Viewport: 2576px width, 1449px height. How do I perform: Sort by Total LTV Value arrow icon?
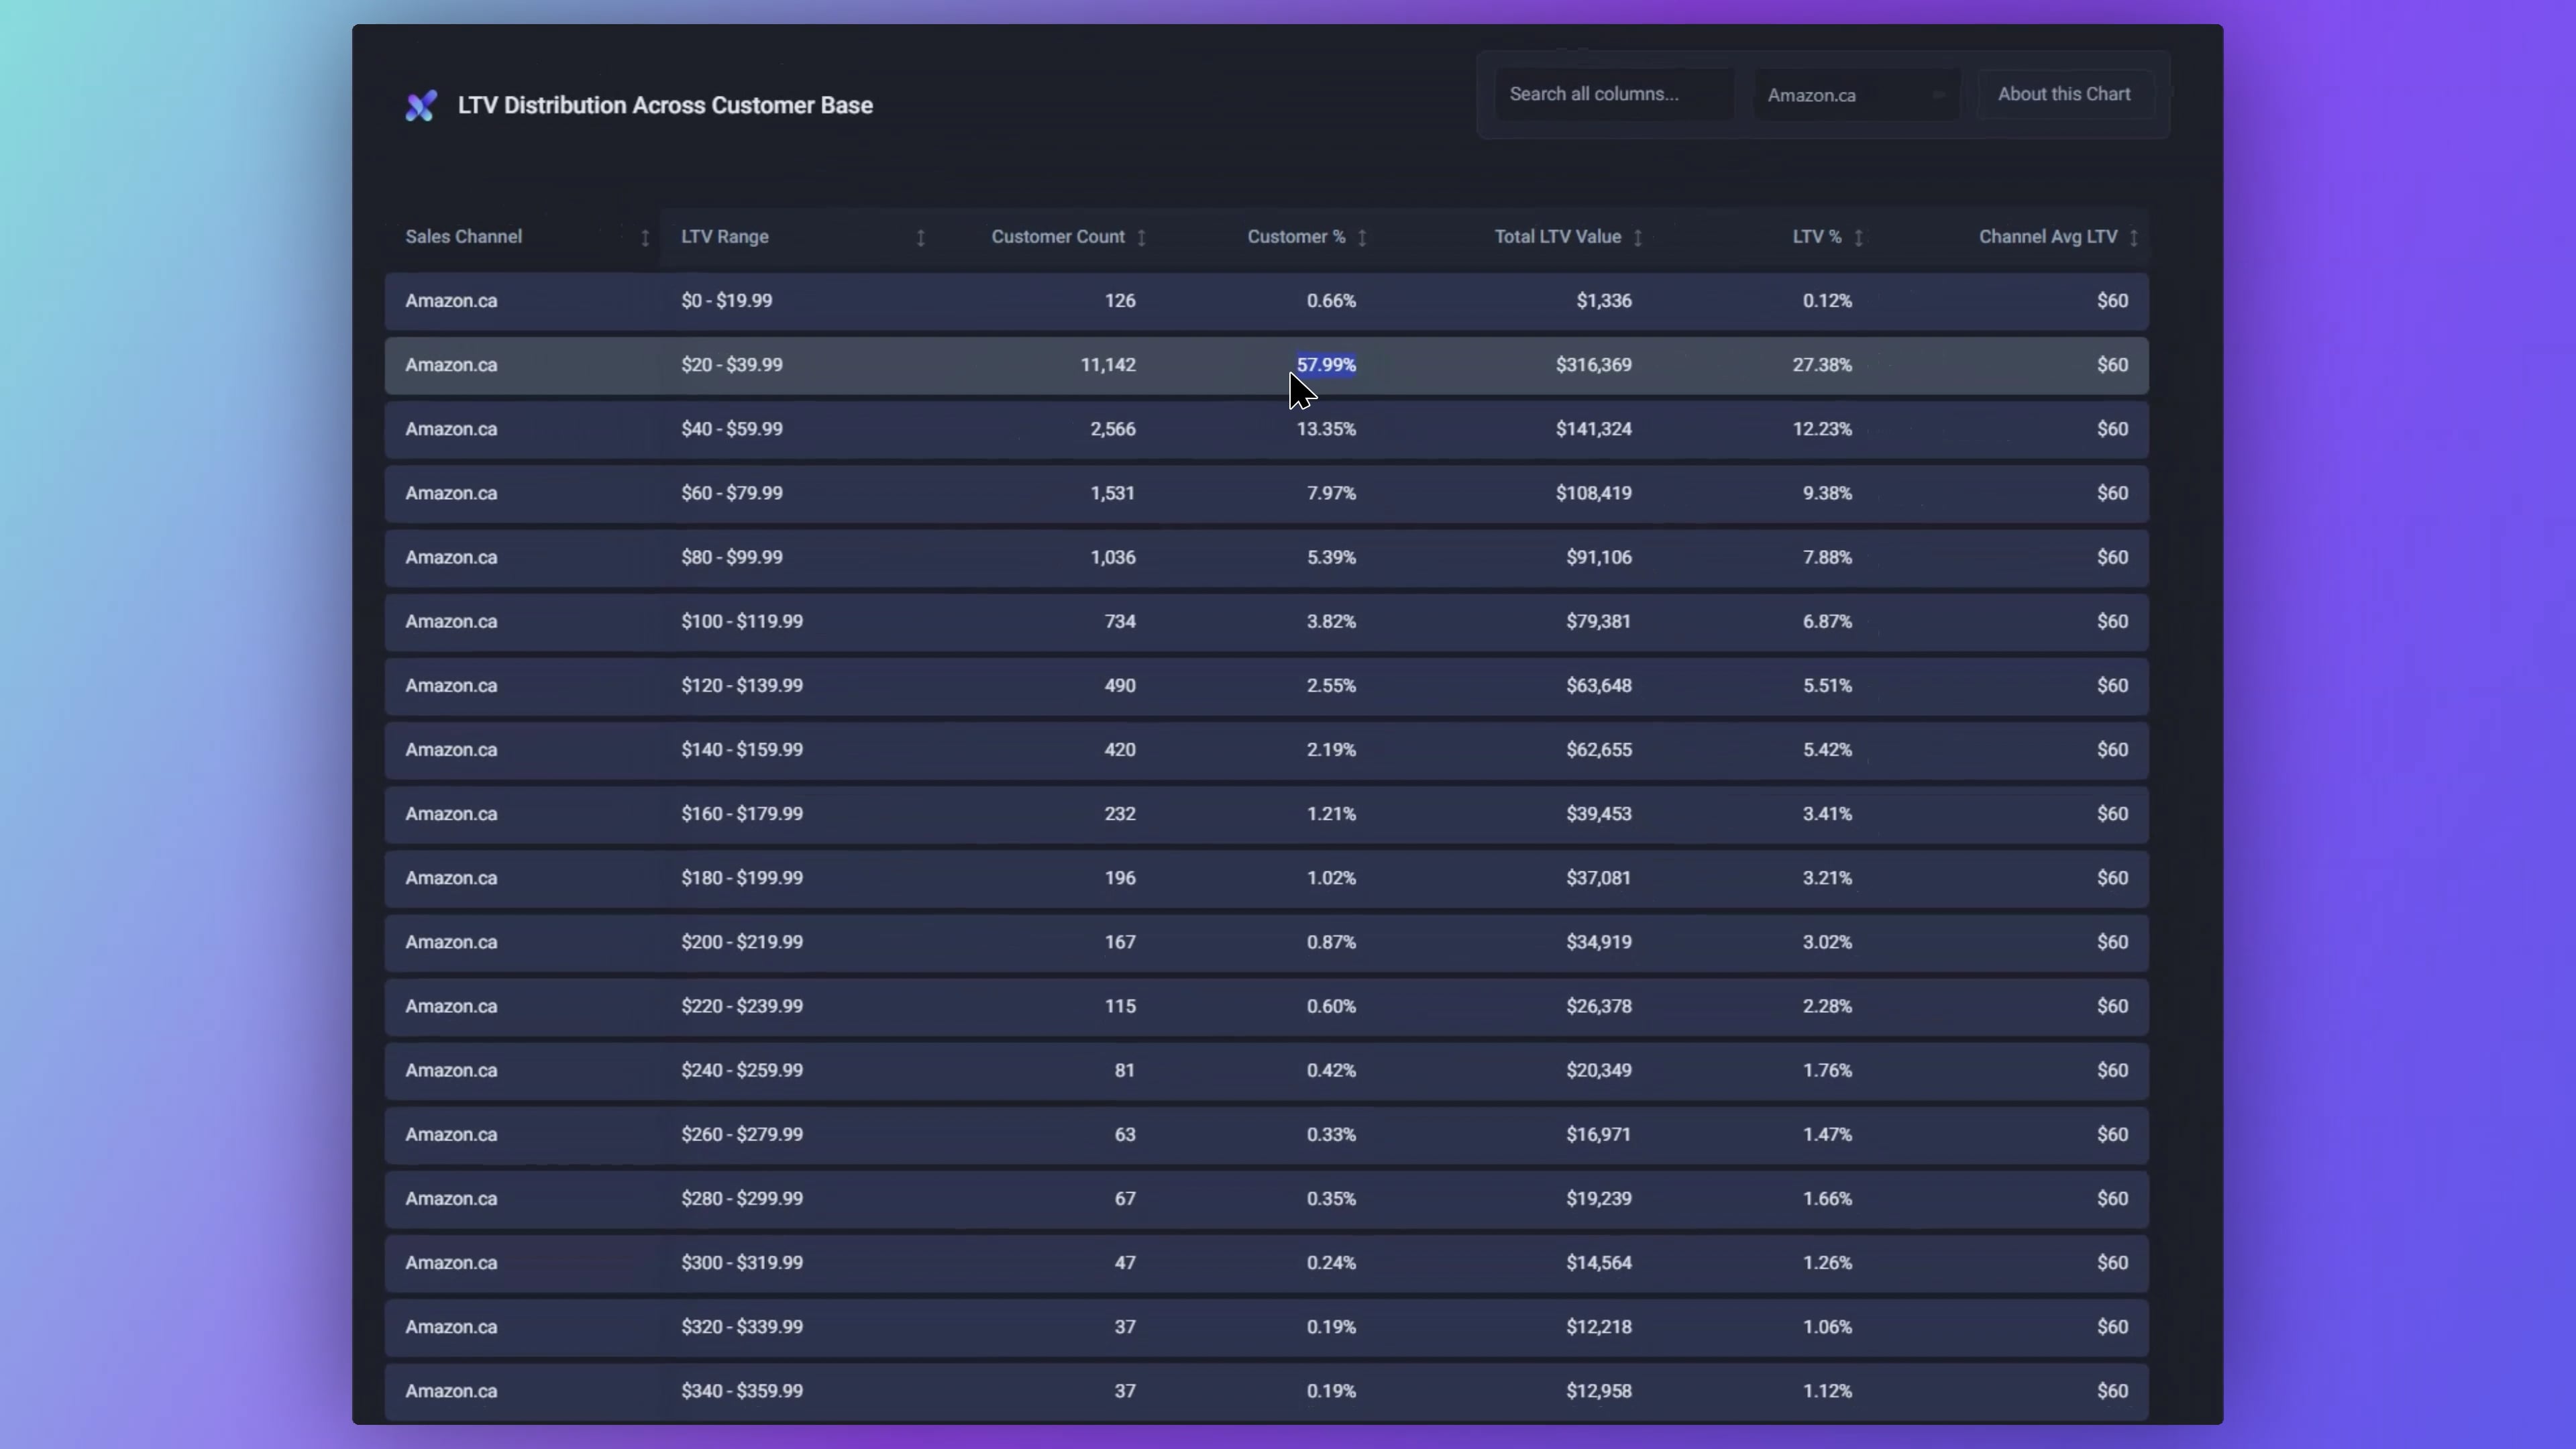tap(1638, 238)
